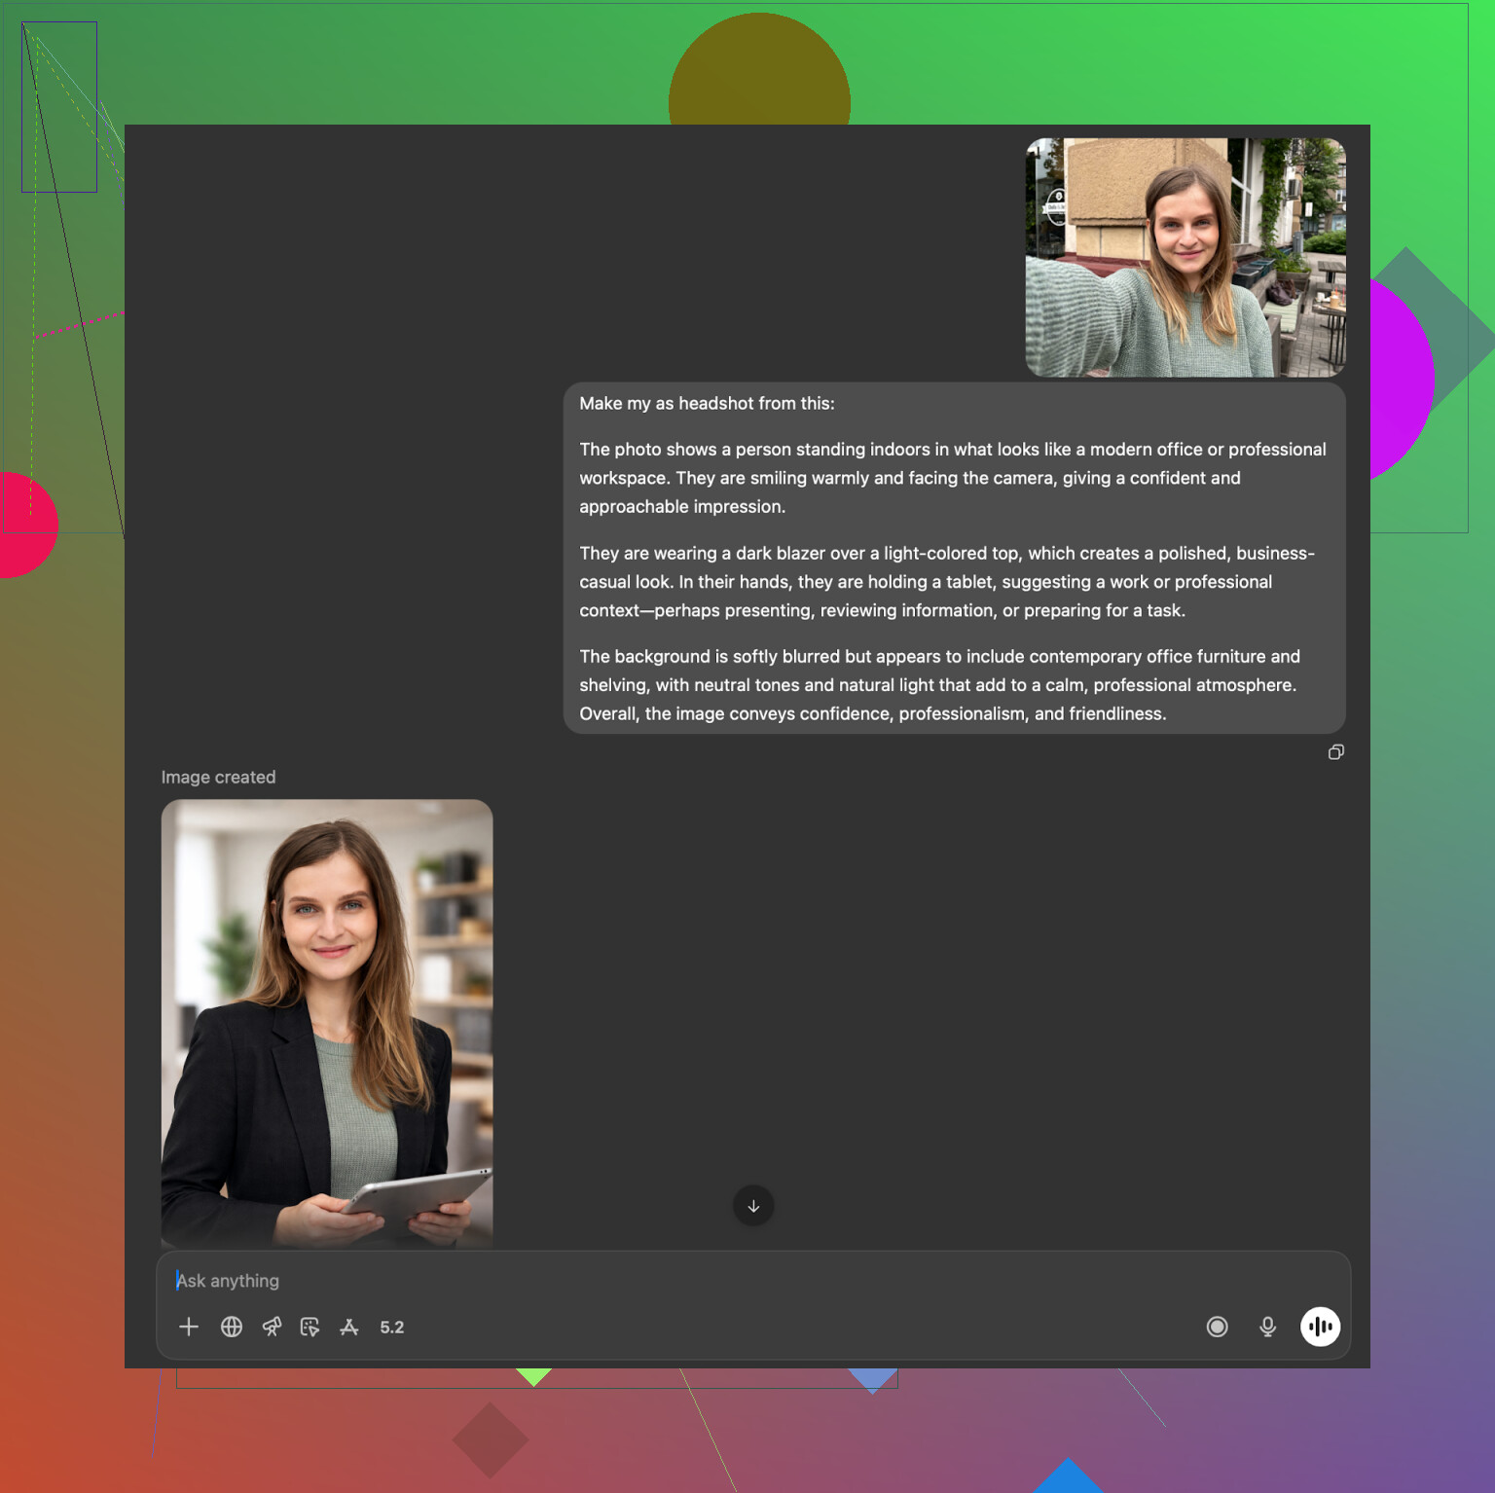Enable web search globe icon

pyautogui.click(x=232, y=1327)
